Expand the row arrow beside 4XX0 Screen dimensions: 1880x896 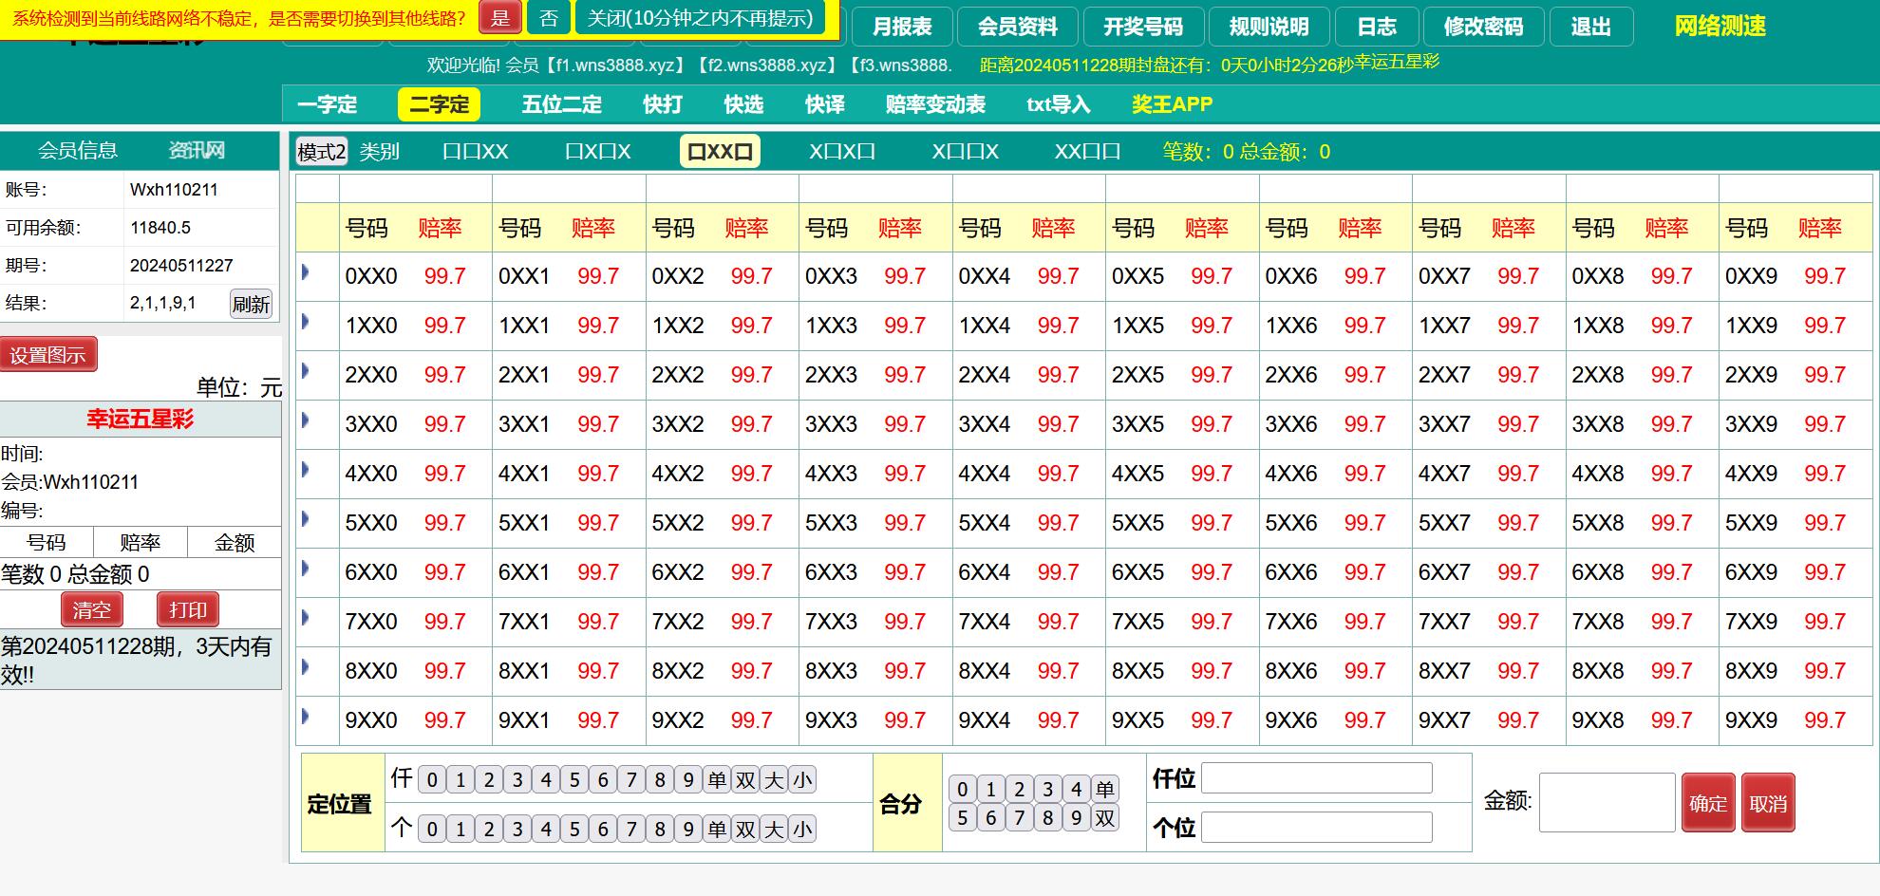[x=306, y=470]
